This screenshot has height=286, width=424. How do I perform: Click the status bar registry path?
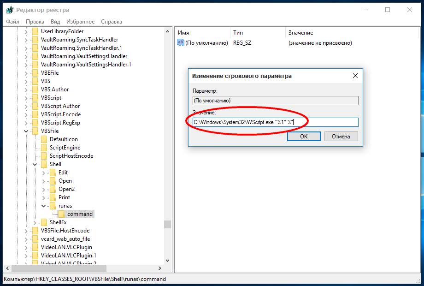(x=85, y=279)
